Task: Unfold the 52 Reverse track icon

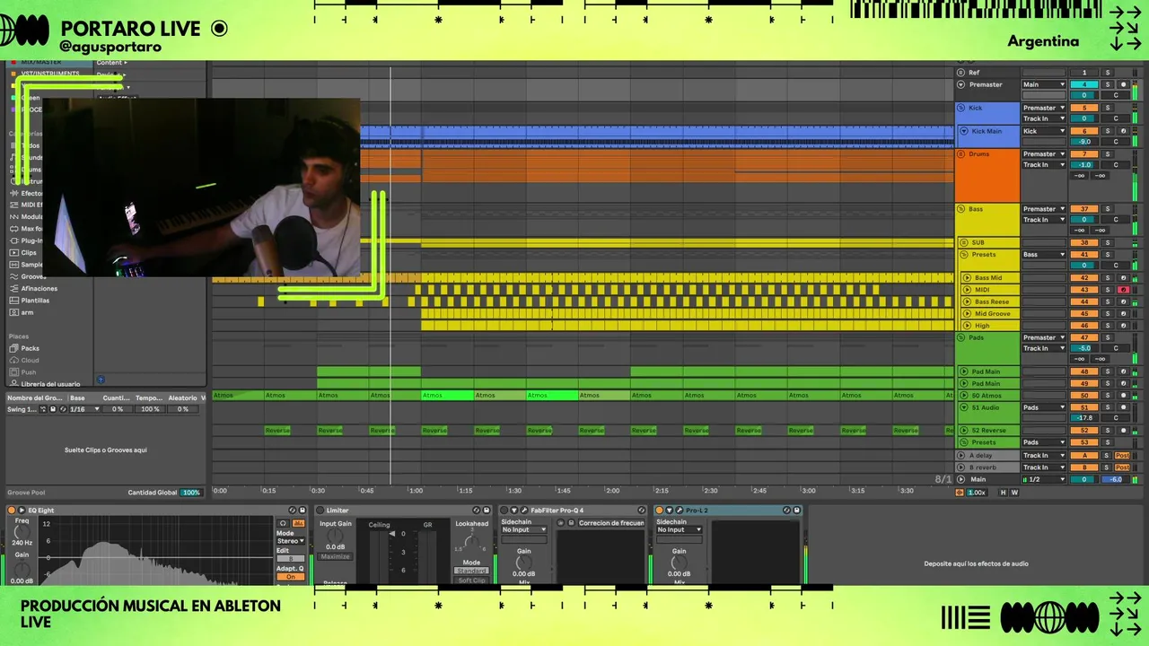Action: click(964, 430)
